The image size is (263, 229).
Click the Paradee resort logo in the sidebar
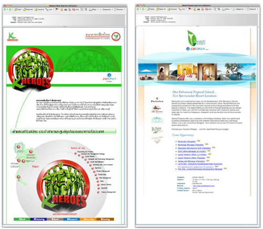click(x=157, y=100)
